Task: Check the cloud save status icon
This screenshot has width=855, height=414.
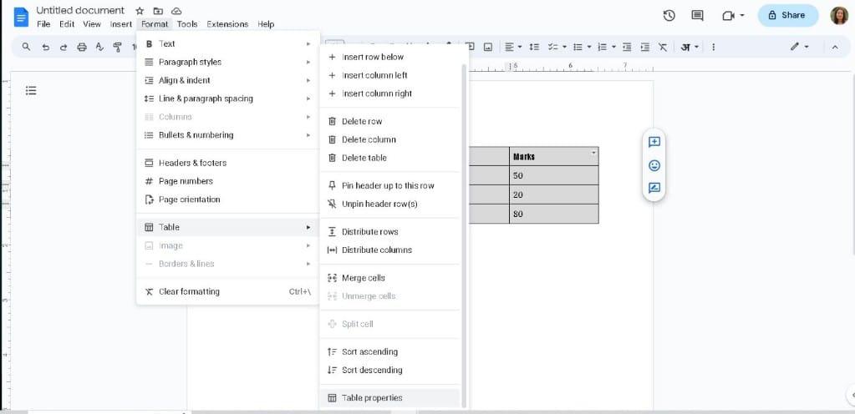Action: [176, 11]
